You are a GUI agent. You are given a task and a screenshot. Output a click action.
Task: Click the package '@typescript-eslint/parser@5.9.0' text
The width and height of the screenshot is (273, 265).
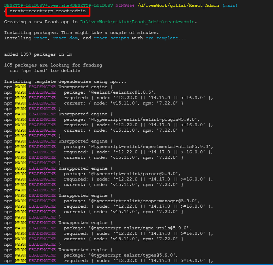135,174
